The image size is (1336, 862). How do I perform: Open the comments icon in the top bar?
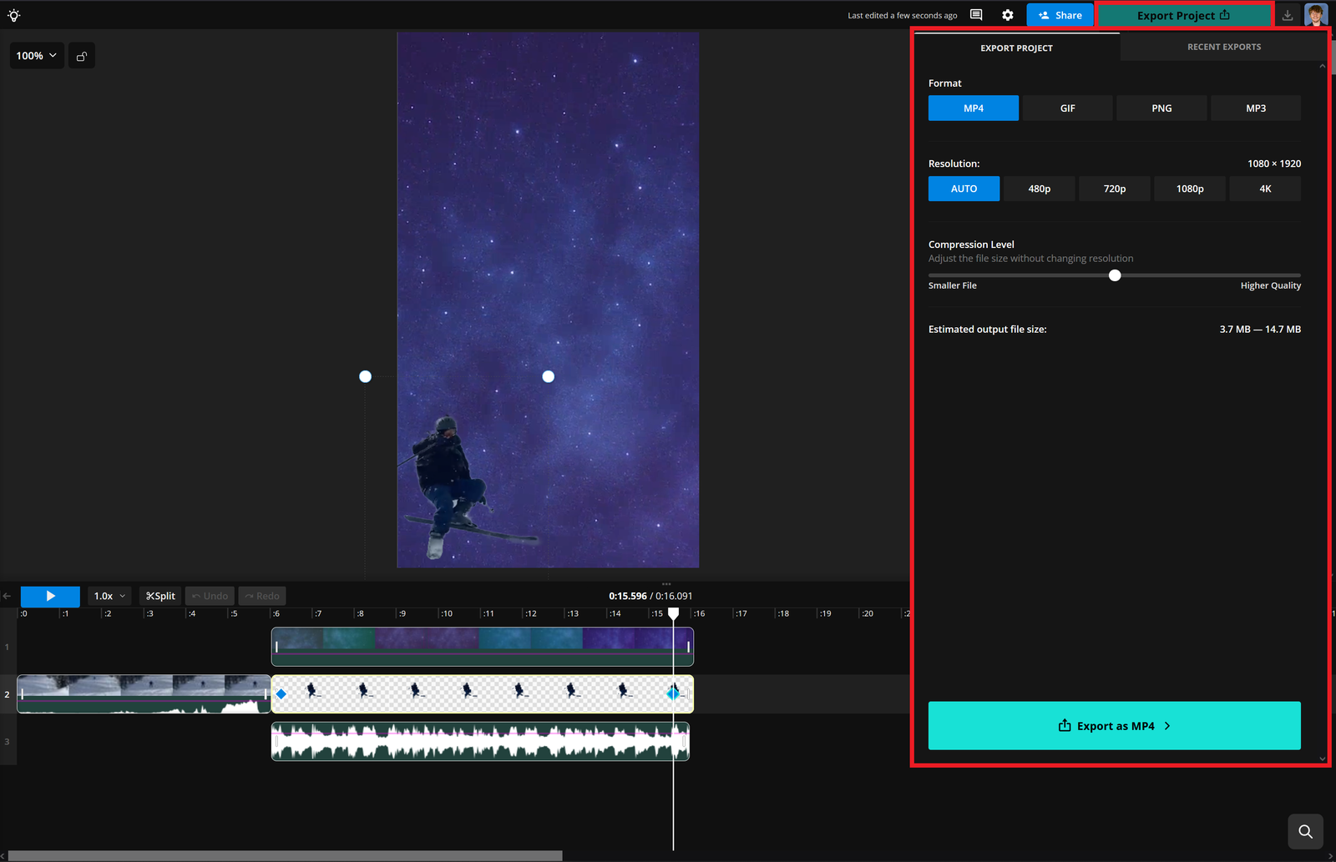[975, 14]
